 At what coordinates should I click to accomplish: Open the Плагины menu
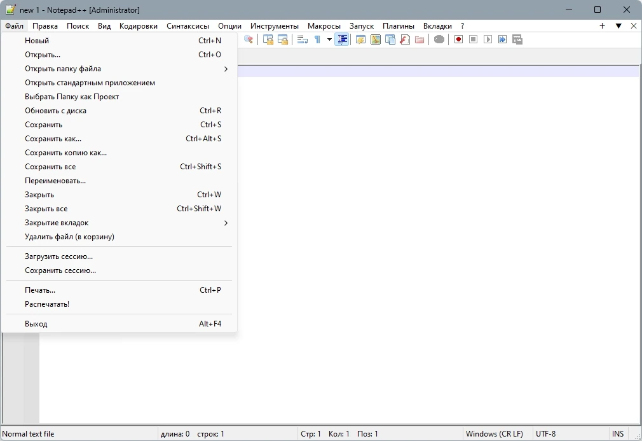pyautogui.click(x=399, y=26)
